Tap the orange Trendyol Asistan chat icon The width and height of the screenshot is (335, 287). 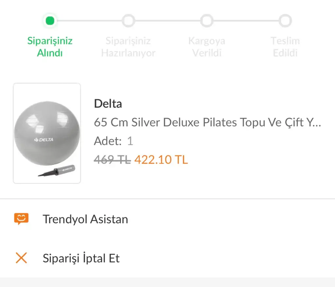(21, 219)
